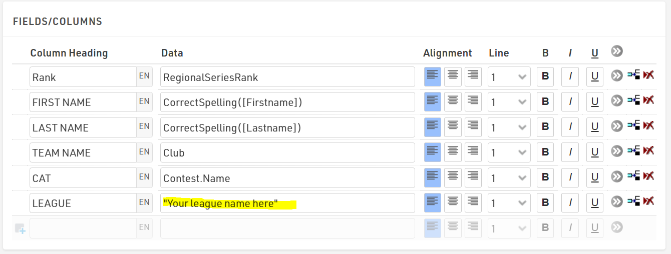Open the Line dropdown in the Rank row

(x=509, y=77)
